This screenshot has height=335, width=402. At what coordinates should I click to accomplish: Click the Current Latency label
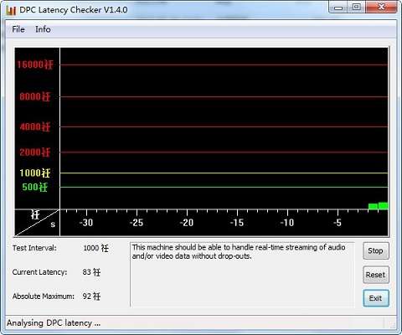click(39, 272)
